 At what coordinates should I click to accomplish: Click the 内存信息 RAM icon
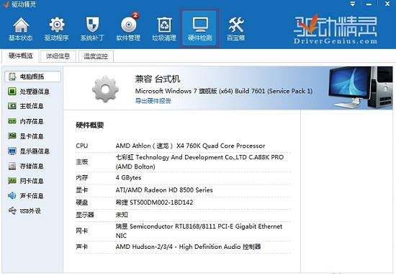point(12,121)
